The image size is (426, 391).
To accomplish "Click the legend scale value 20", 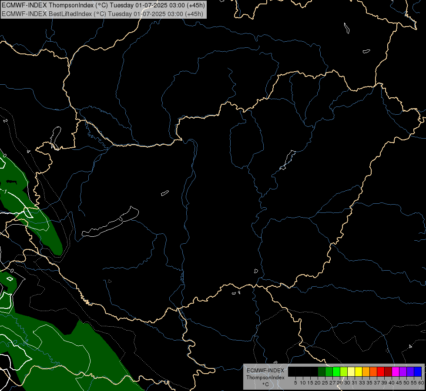I will click(318, 383).
